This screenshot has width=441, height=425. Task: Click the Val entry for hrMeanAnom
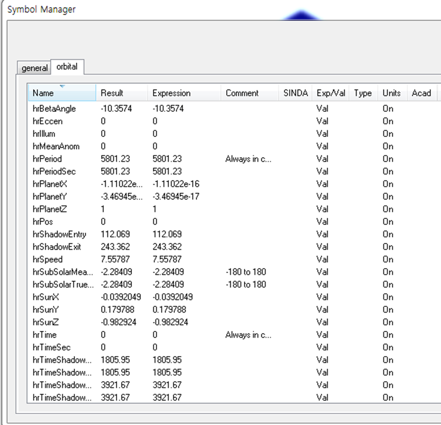[323, 147]
